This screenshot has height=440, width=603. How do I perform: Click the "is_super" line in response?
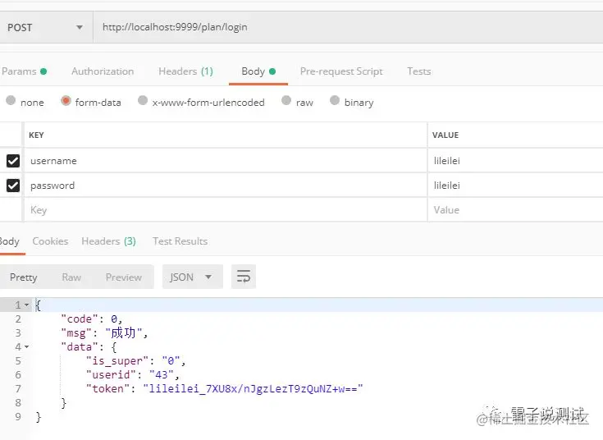coord(135,360)
